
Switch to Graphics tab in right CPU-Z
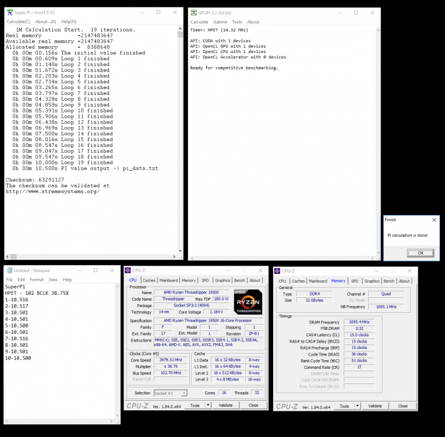click(372, 281)
